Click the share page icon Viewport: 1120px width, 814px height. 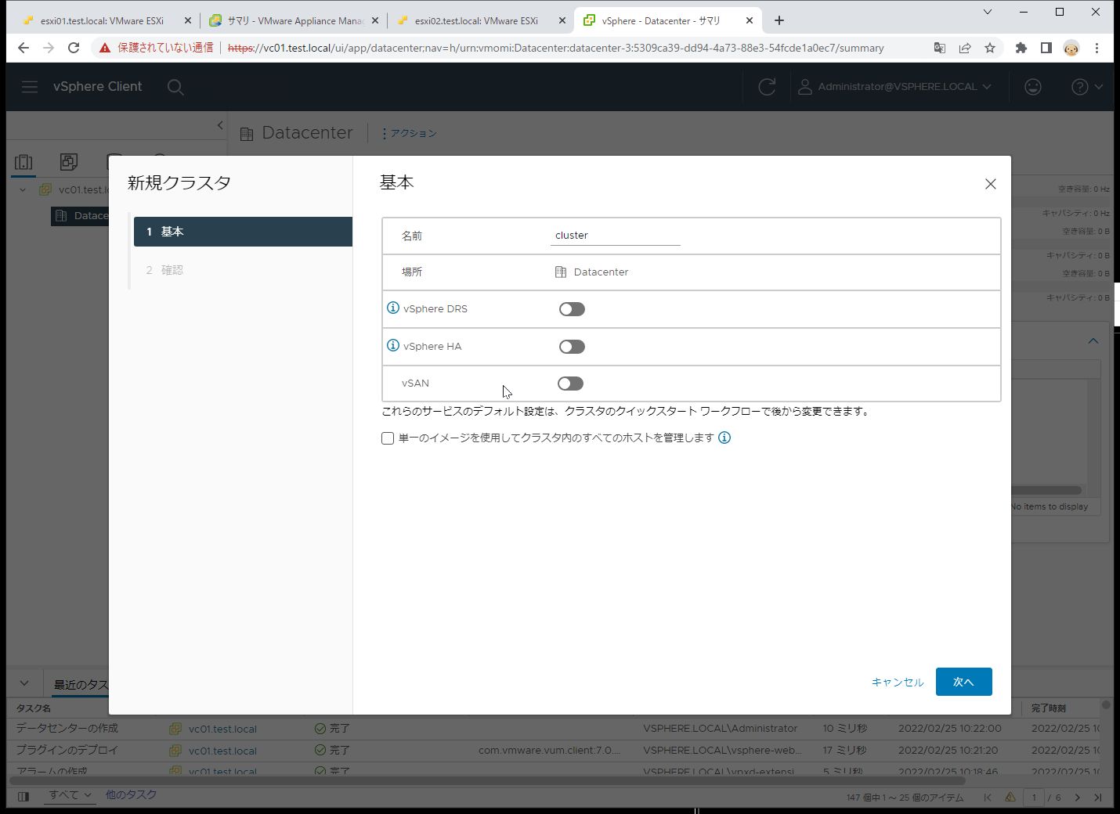965,48
